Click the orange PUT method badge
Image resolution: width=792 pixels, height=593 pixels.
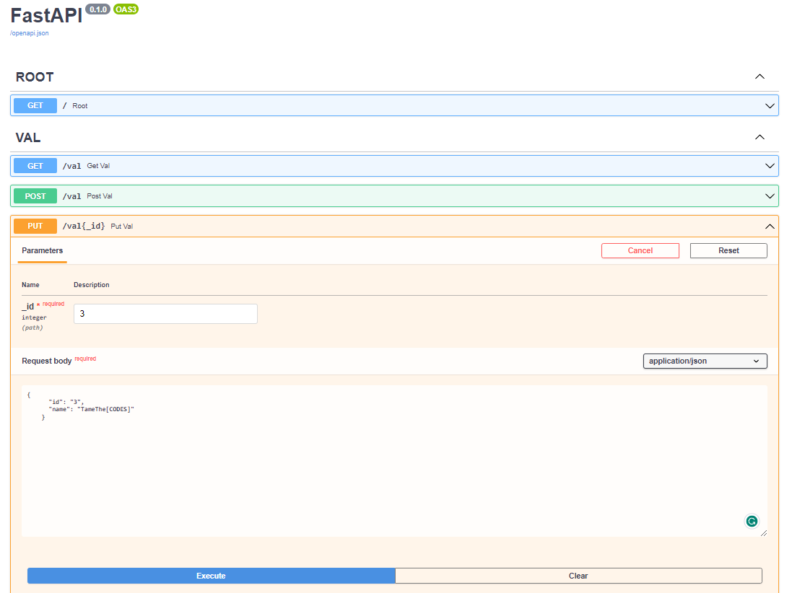(35, 226)
